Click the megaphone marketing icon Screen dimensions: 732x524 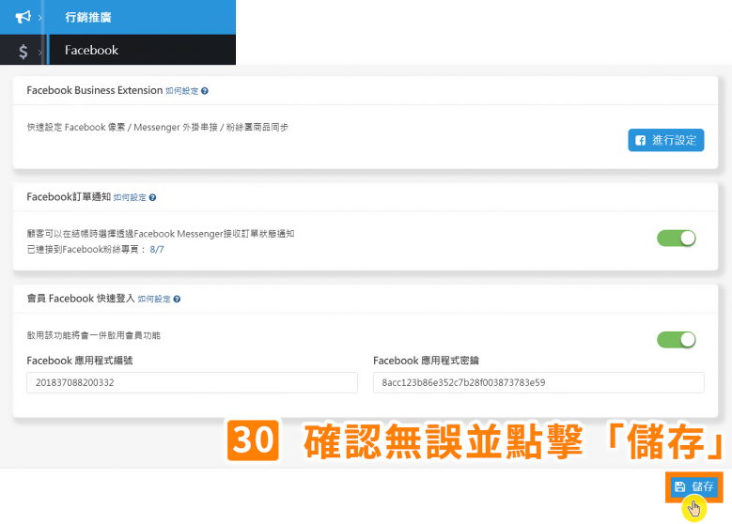23,17
